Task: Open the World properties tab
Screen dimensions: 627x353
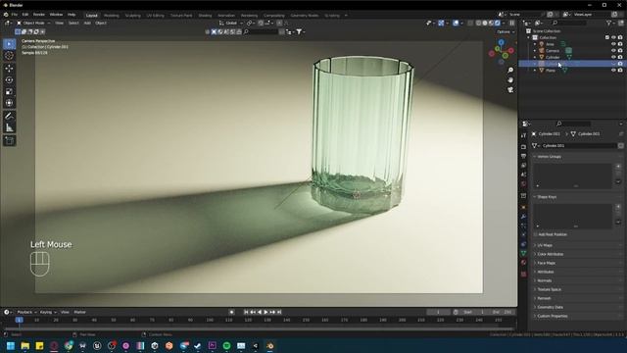Action: [523, 184]
